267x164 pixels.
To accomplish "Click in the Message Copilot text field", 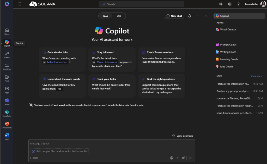I will point(112,144).
